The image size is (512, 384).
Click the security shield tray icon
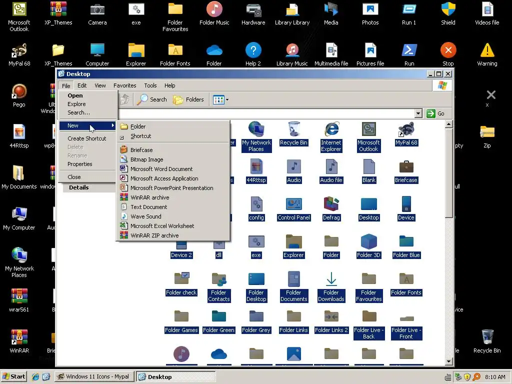[467, 377]
